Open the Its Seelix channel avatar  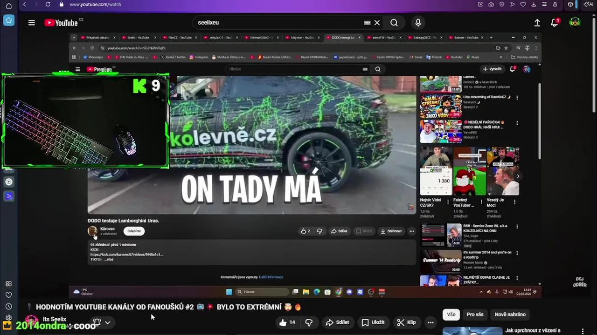(x=32, y=322)
